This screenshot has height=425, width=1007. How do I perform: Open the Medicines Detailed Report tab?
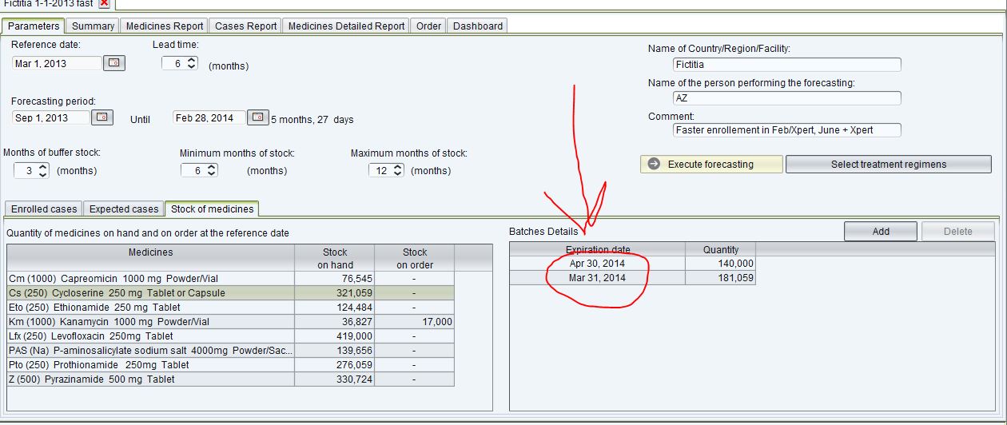[x=346, y=26]
